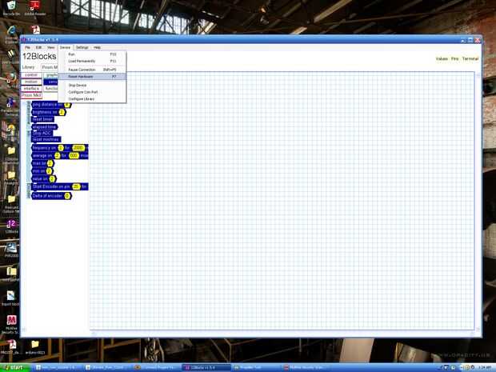Pick the Stop ADC block
This screenshot has height=372, width=496.
click(42, 133)
